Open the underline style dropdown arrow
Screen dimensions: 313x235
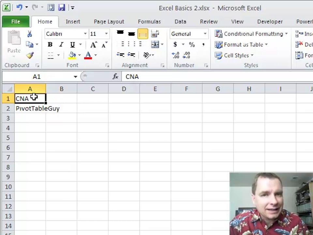tap(81, 44)
